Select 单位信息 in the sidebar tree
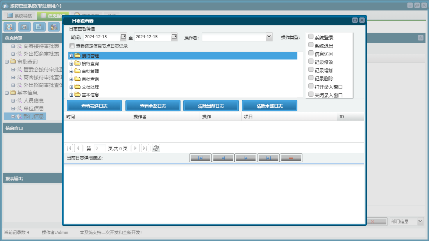The height and width of the screenshot is (241, 429). coord(33,108)
